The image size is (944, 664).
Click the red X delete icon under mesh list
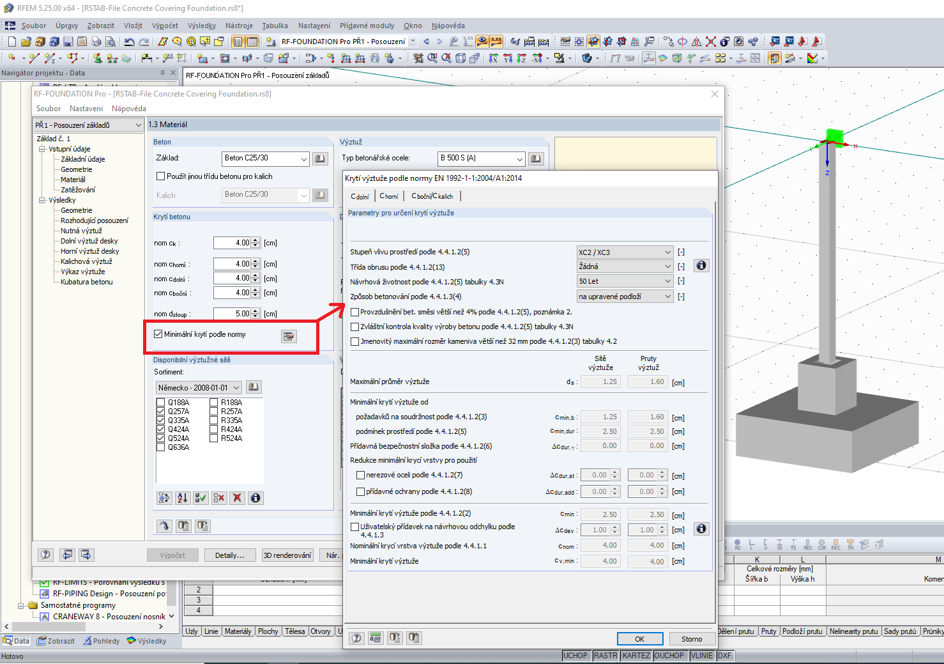click(237, 498)
